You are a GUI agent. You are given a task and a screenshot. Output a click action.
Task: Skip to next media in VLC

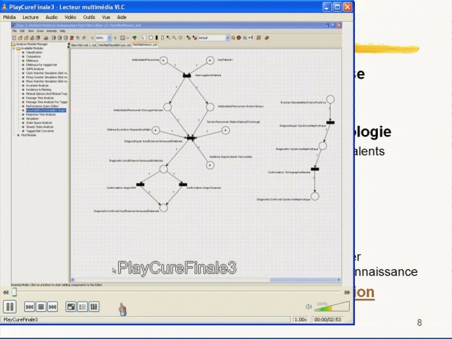52,307
